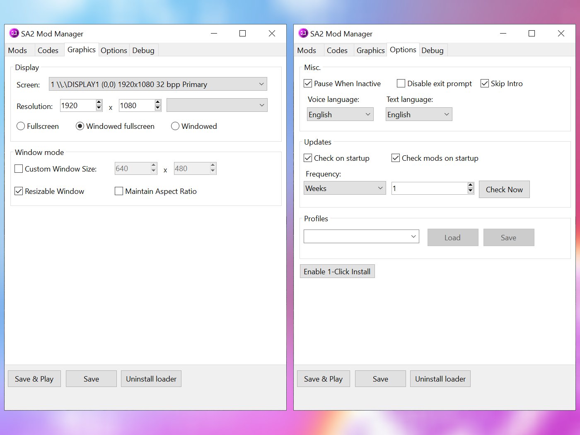Maximize the right SA2 Mod Manager window
The width and height of the screenshot is (580, 435).
click(532, 33)
